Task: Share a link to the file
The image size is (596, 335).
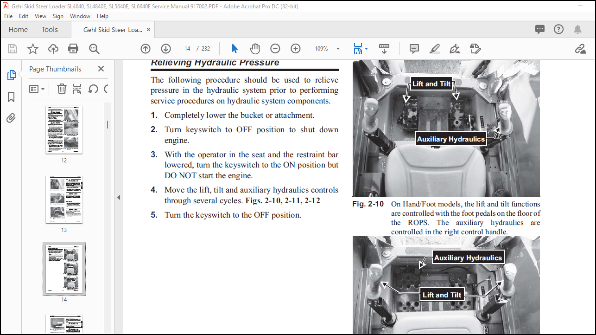Action: 580,49
